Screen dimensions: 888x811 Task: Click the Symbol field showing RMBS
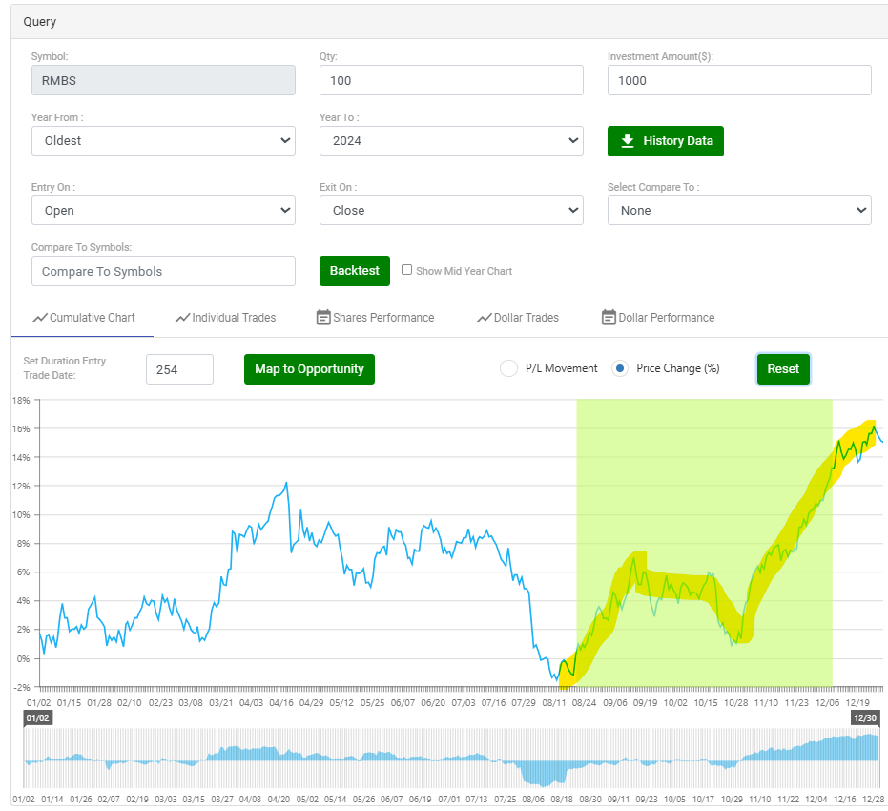[x=163, y=80]
